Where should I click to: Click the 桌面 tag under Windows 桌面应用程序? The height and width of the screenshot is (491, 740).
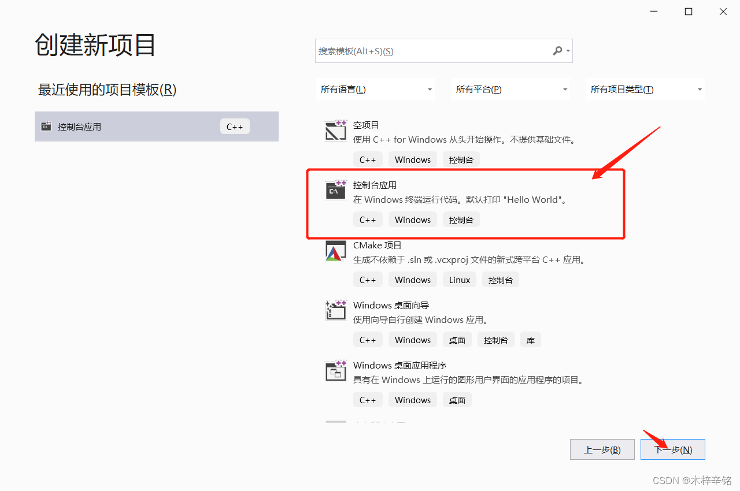click(x=457, y=400)
